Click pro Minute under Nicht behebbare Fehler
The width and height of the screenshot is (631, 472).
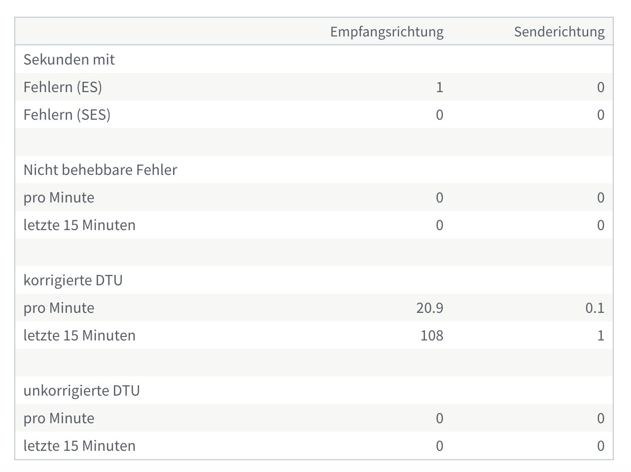pos(59,198)
